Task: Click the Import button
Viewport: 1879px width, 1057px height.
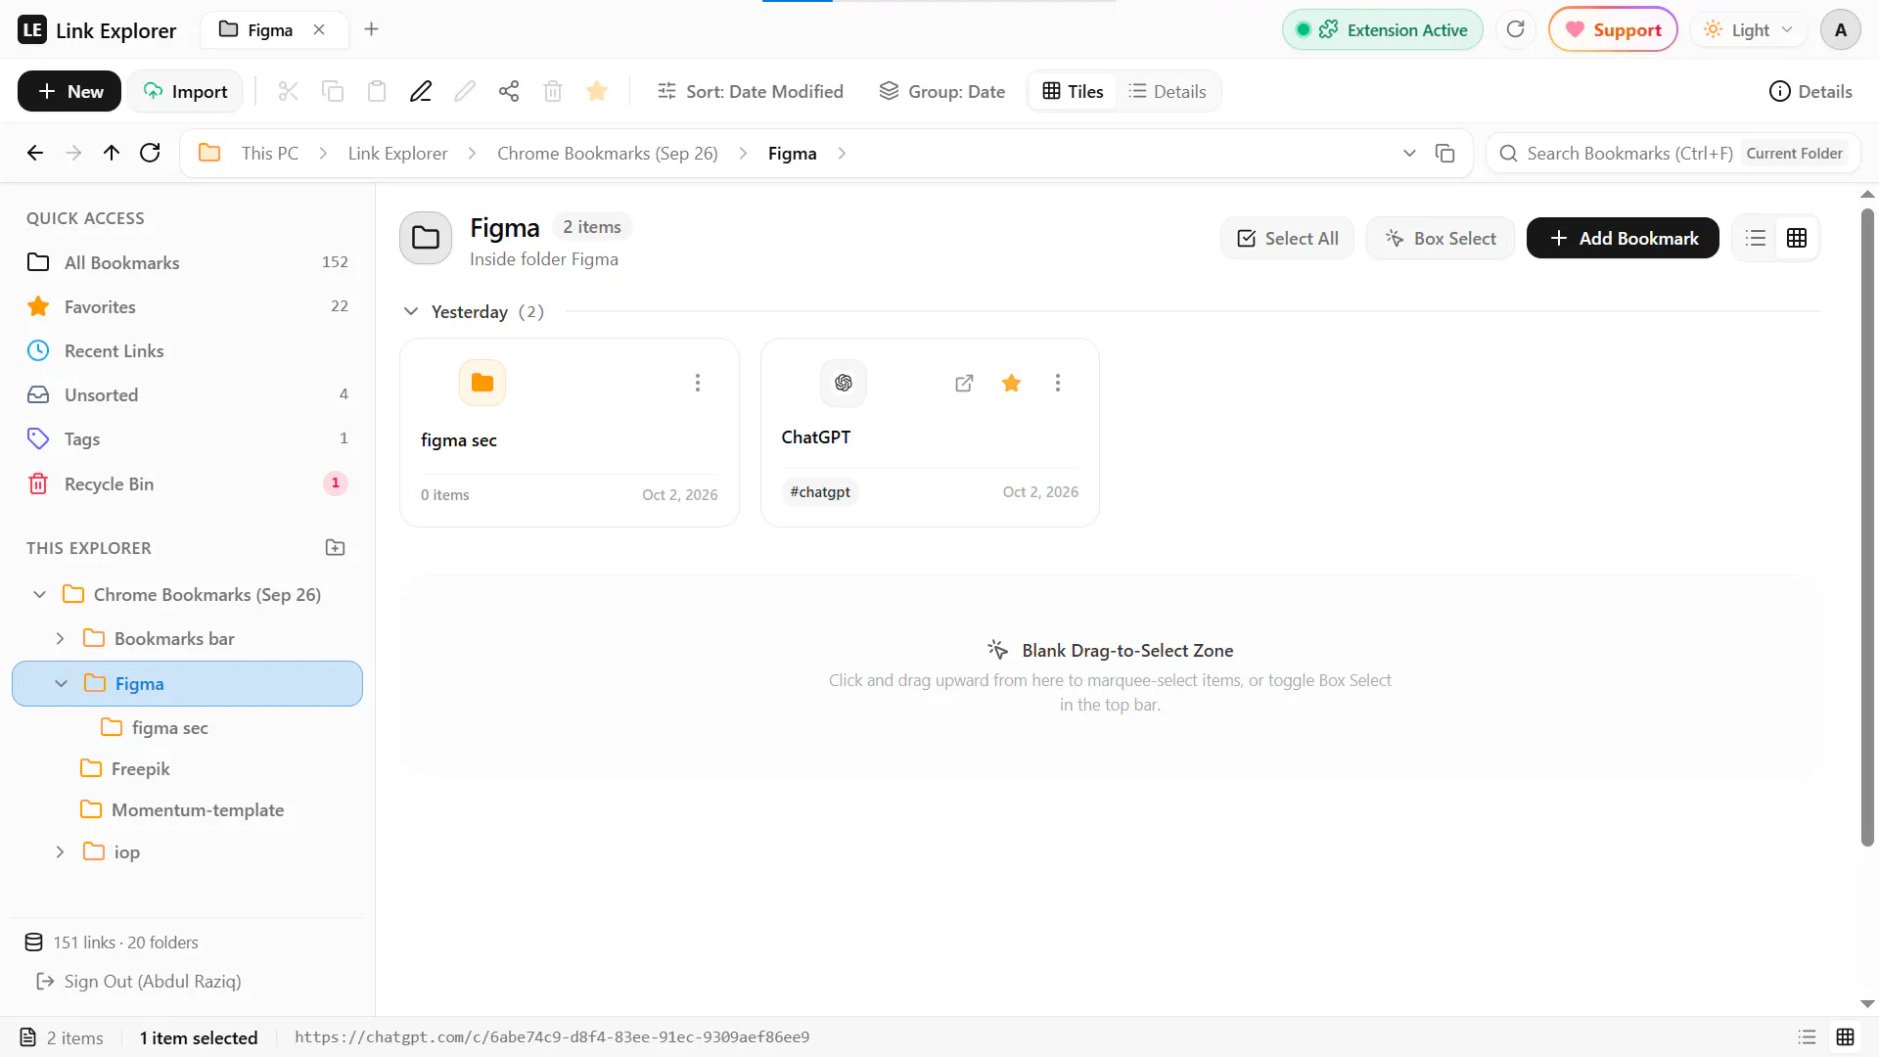Action: [185, 91]
